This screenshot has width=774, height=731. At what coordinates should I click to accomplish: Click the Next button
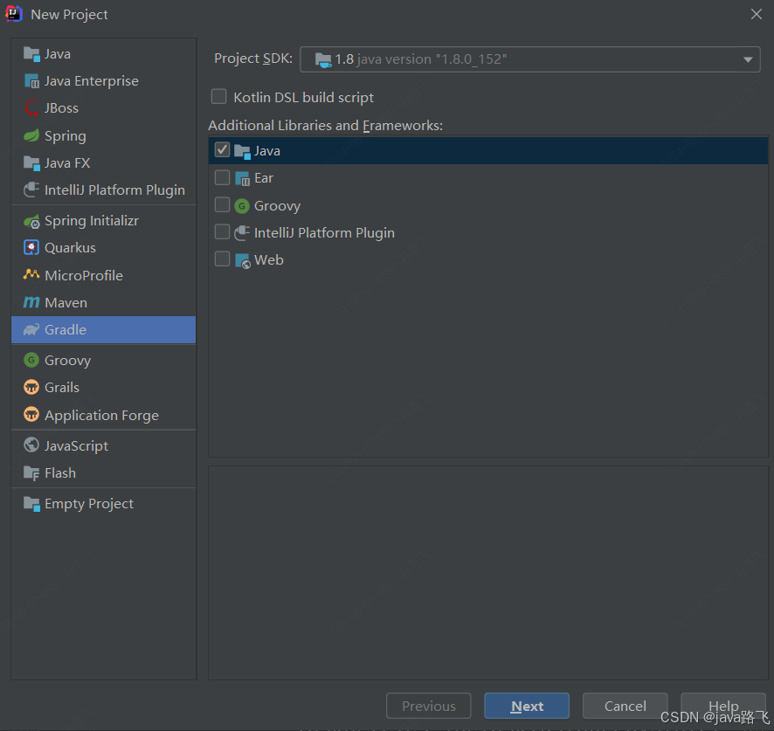coord(527,706)
